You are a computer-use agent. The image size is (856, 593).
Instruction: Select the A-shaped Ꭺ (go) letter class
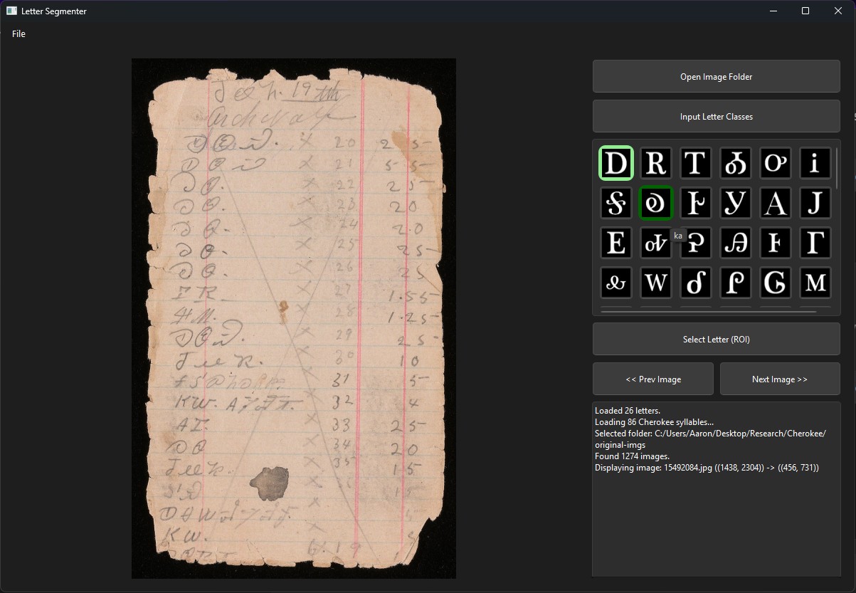[x=775, y=203]
